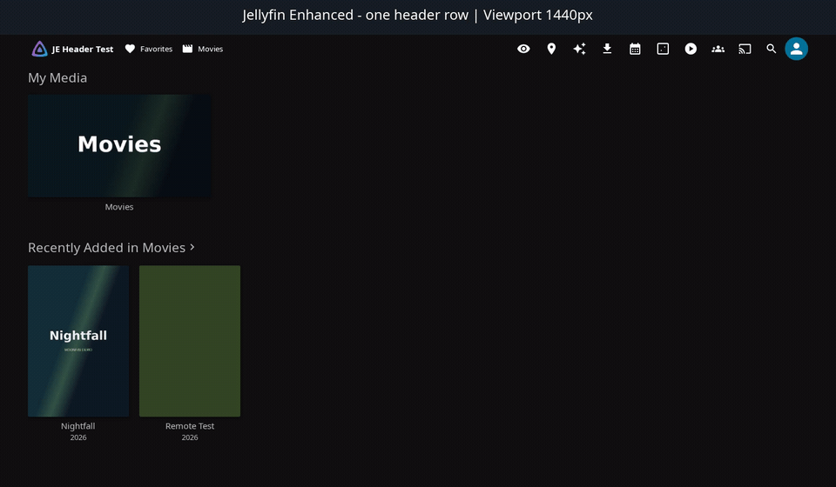
Task: Click the JE Header Test server title
Action: tap(82, 50)
